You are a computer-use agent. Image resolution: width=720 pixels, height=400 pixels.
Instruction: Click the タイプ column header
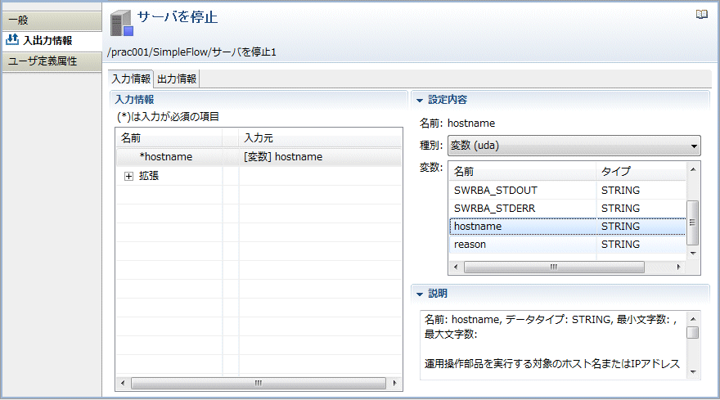click(638, 172)
